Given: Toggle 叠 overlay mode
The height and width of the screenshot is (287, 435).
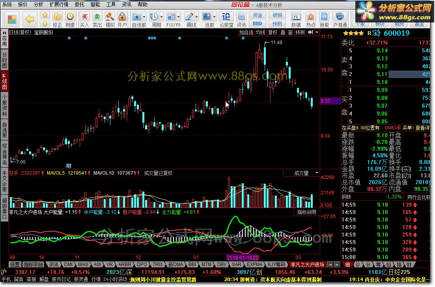Looking at the screenshot, I should pyautogui.click(x=283, y=32).
